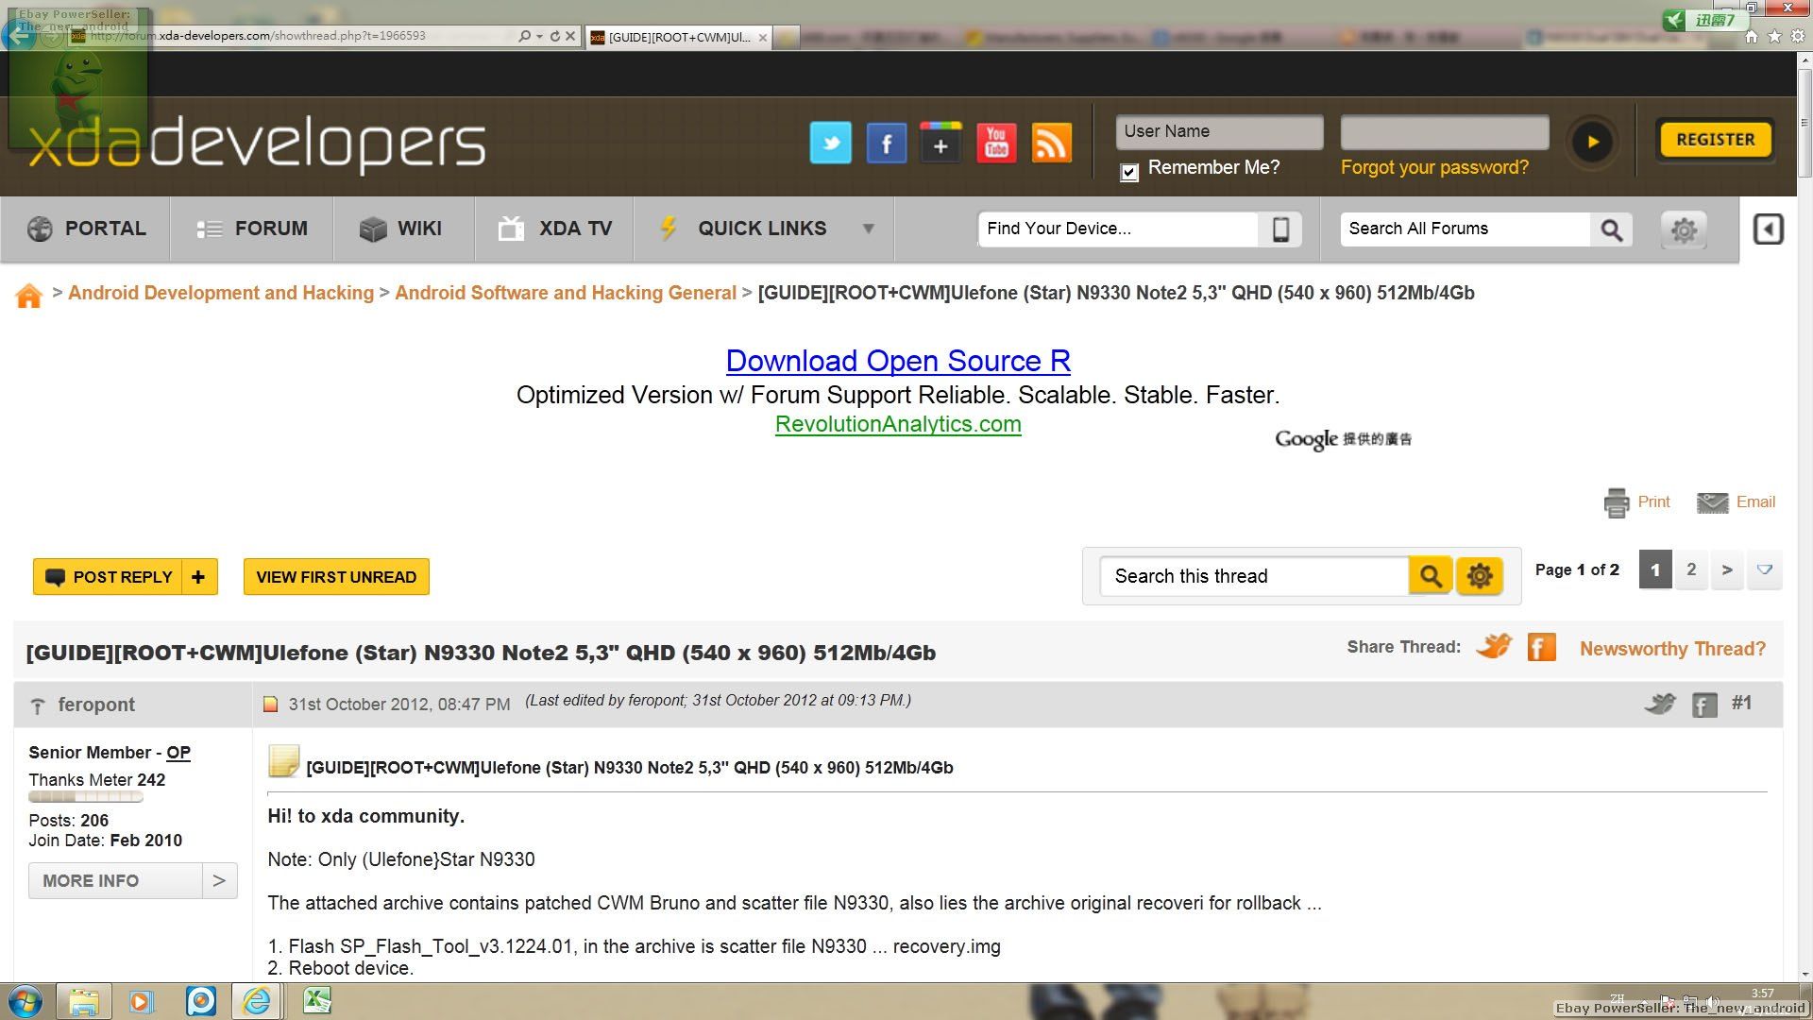Click the More Info button
Image resolution: width=1813 pixels, height=1020 pixels.
click(115, 880)
